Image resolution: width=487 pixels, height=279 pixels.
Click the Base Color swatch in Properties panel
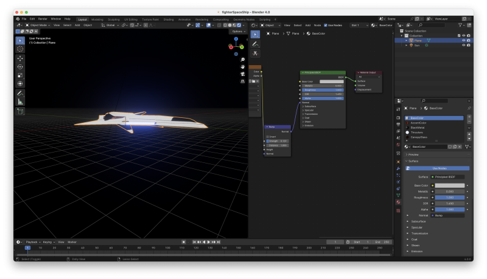pyautogui.click(x=449, y=185)
